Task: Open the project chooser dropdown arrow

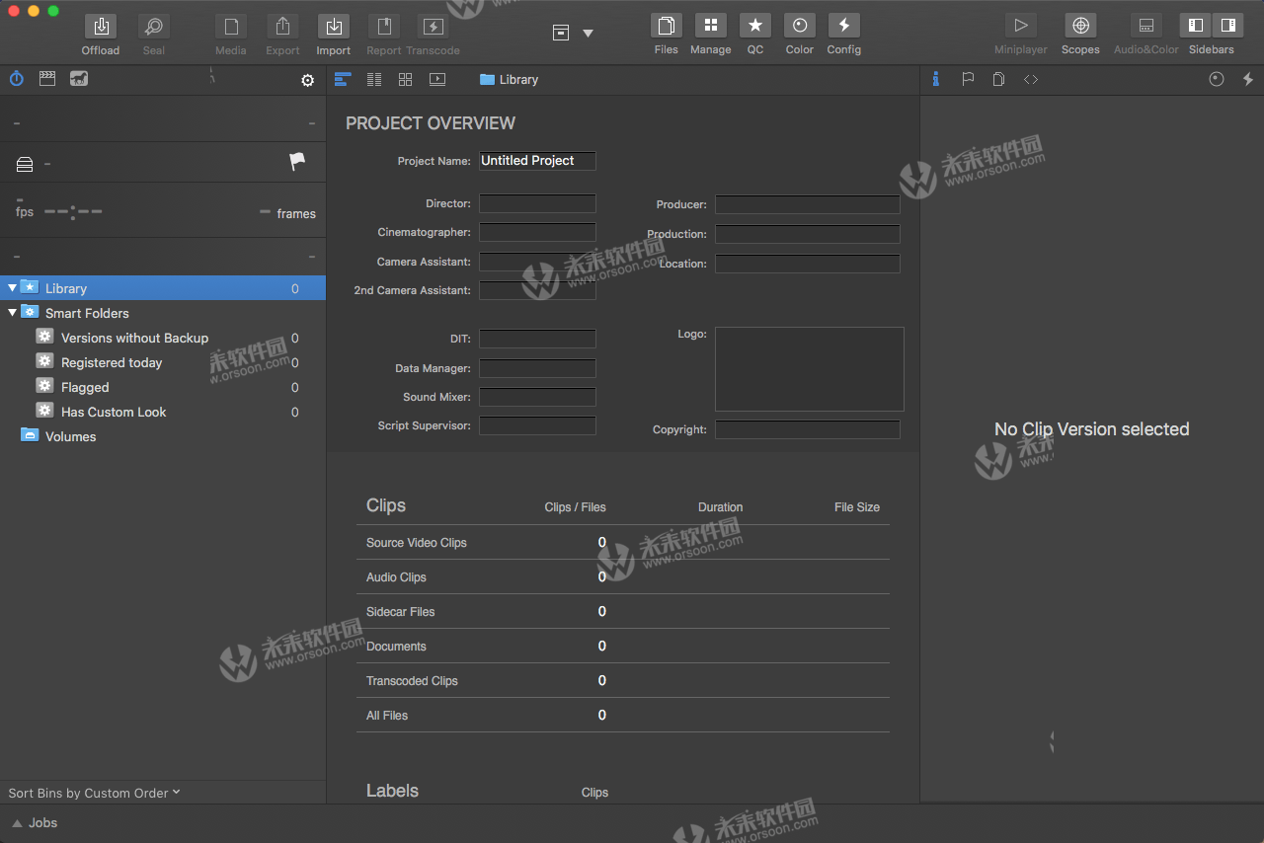Action: point(588,34)
